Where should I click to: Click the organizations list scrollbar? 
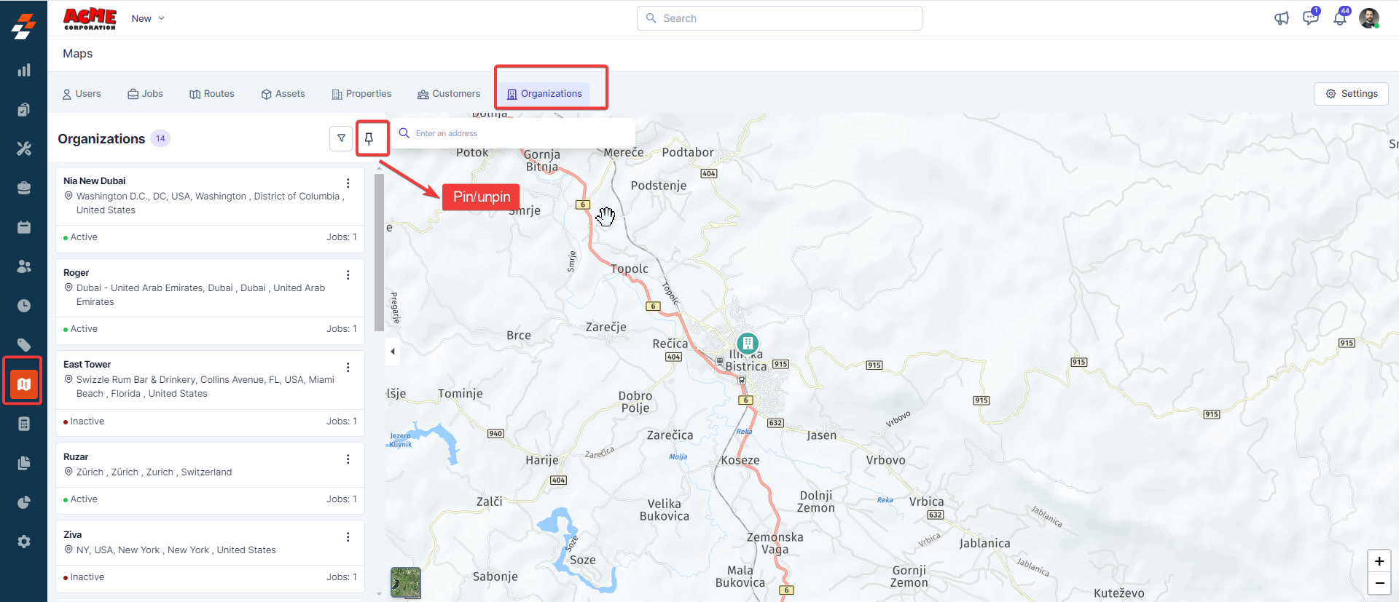click(379, 252)
